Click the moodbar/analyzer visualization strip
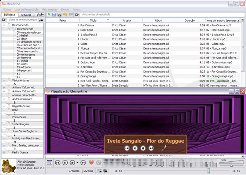The width and height of the screenshot is (246, 175). tap(160, 163)
